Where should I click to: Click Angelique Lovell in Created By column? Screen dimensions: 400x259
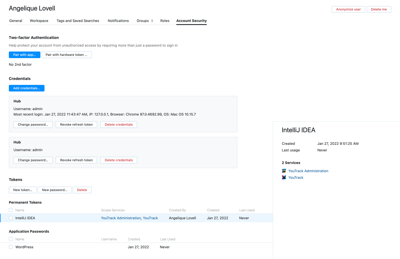point(182,218)
